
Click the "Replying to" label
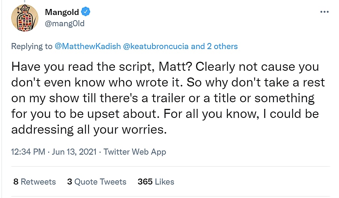(32, 46)
